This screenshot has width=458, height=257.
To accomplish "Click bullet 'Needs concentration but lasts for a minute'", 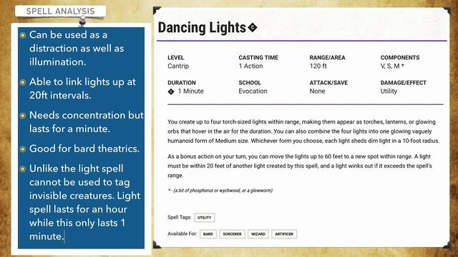I will pos(87,122).
